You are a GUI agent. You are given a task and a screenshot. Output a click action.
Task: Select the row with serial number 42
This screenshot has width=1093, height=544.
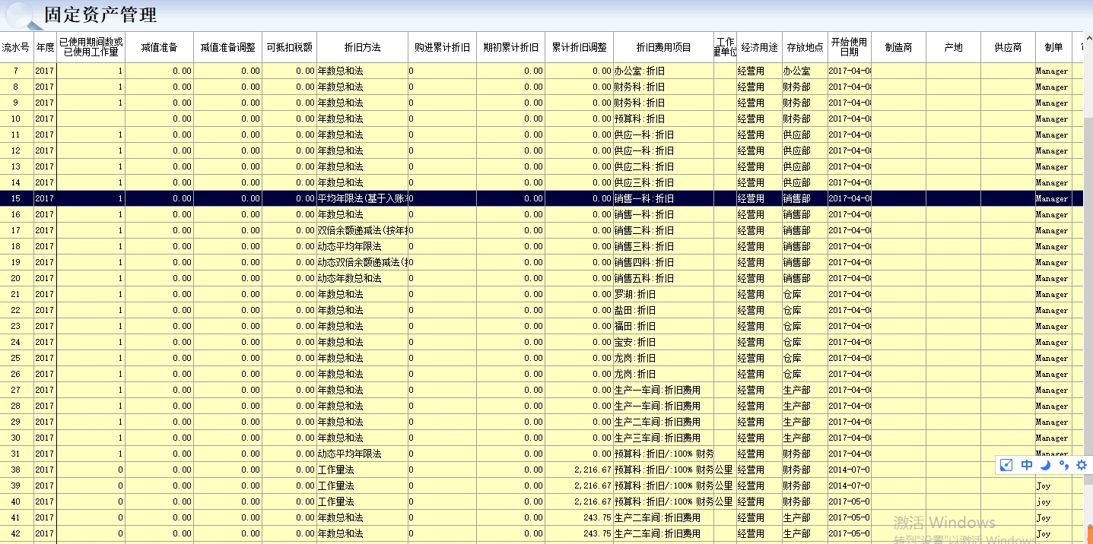[541, 533]
